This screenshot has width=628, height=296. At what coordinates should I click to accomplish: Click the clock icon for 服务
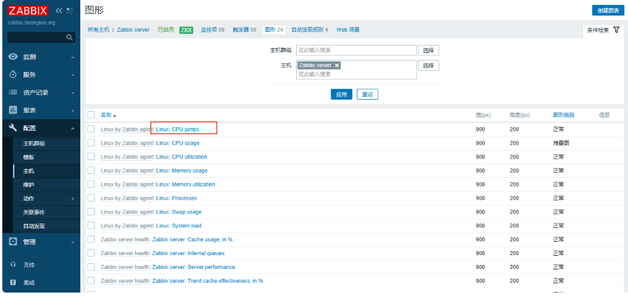coord(13,75)
